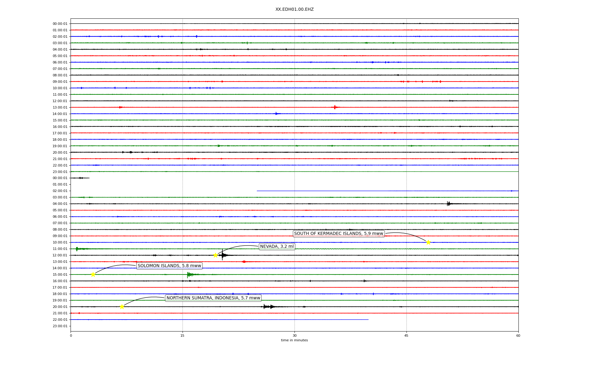This screenshot has height=368, width=589.
Task: Click the yellow star for Northern Sumatra
Action: coord(122,307)
